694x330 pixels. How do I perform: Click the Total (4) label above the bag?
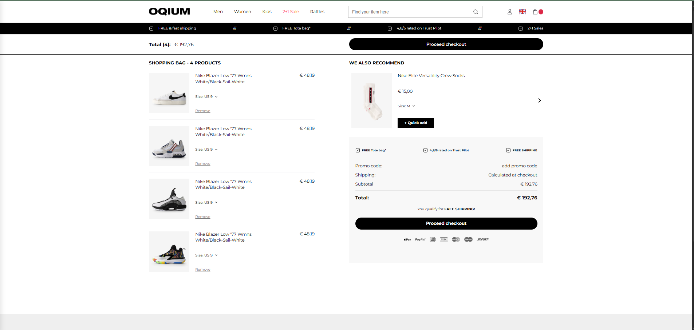pyautogui.click(x=159, y=45)
